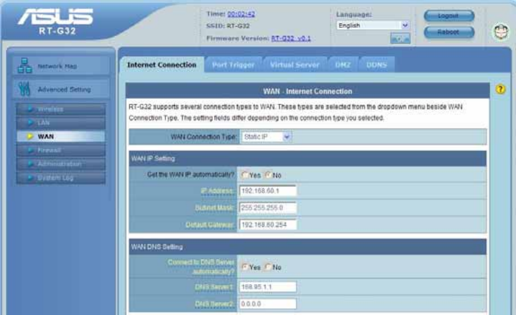Open WAN Connection Type dropdown
This screenshot has height=315, width=516.
coord(266,137)
